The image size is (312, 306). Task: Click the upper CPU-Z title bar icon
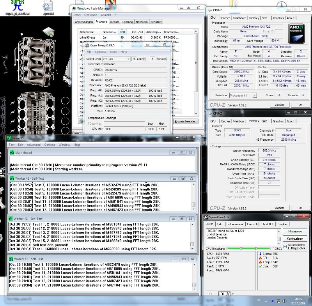(x=210, y=10)
